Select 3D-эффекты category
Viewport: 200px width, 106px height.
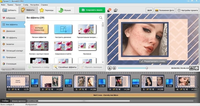coord(13,38)
